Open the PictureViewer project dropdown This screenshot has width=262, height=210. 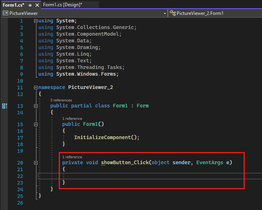(165, 13)
